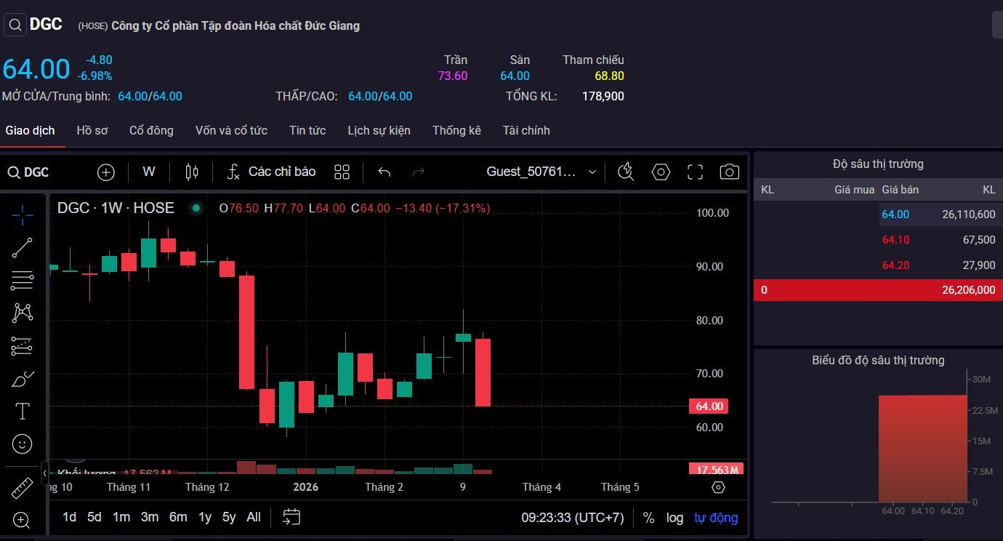Open the W timeframe interval selector
1003x541 pixels.
[x=149, y=172]
